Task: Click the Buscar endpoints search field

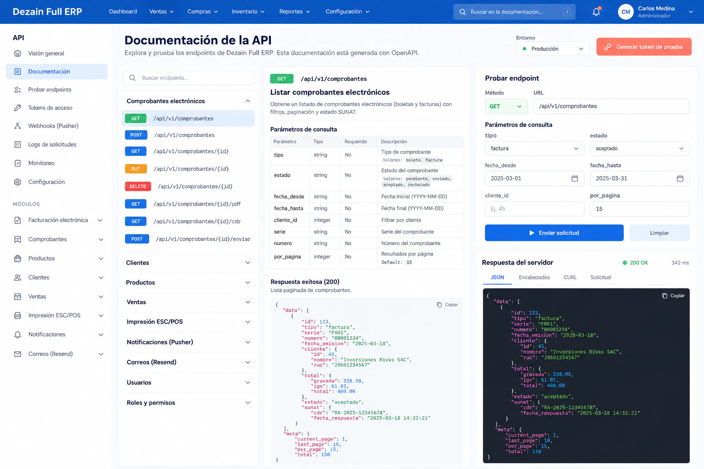Action: (188, 78)
